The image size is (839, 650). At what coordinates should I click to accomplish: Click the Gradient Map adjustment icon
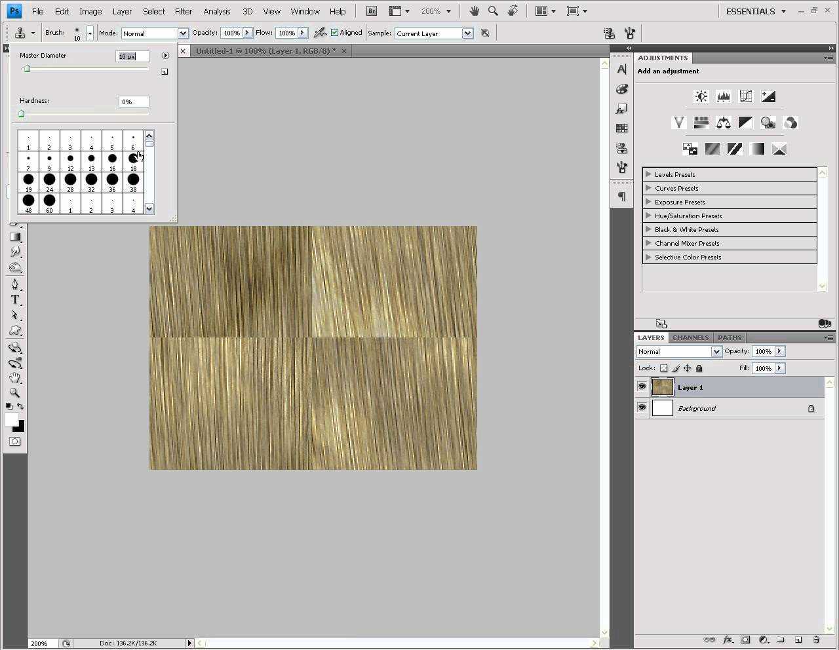tap(757, 149)
